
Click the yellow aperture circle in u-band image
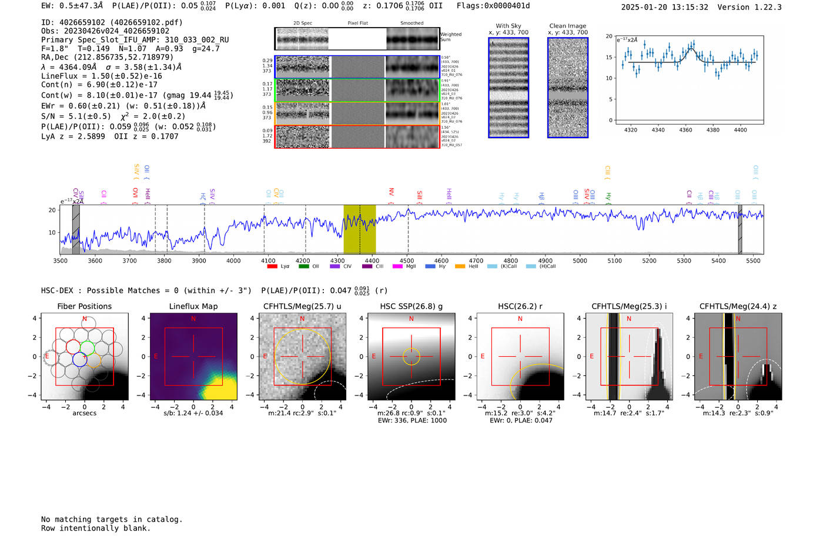(302, 356)
